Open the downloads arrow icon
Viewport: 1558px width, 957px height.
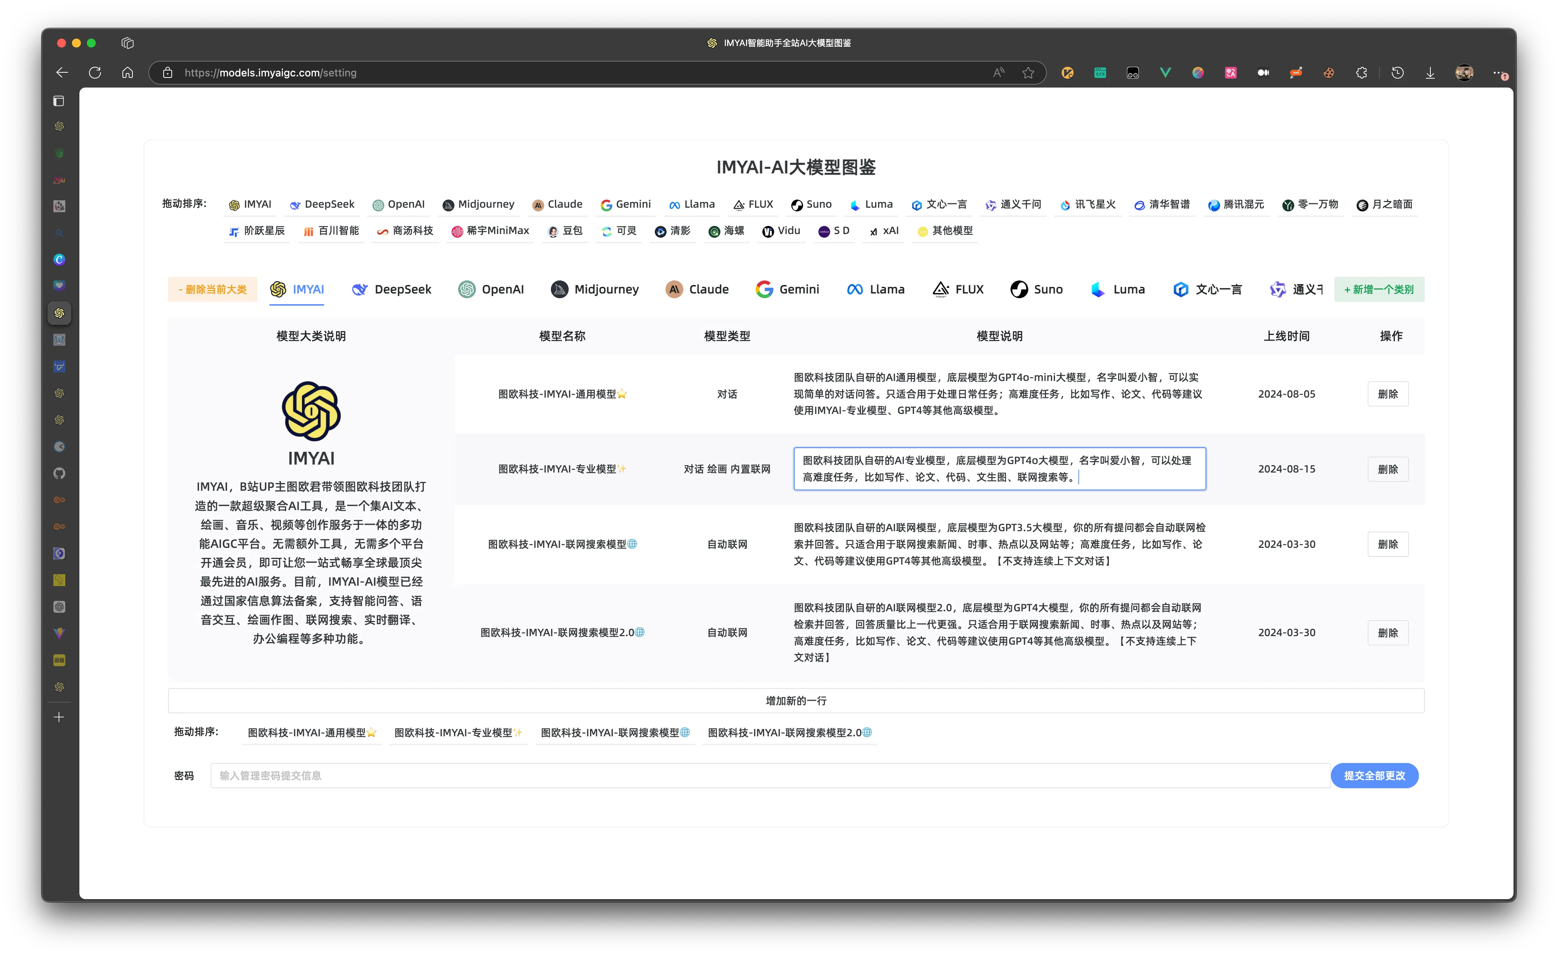click(x=1430, y=73)
